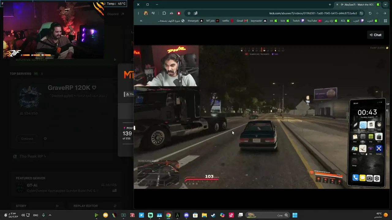The image size is (392, 220).
Task: Open the Xbox taskbar icon
Action: click(x=123, y=215)
